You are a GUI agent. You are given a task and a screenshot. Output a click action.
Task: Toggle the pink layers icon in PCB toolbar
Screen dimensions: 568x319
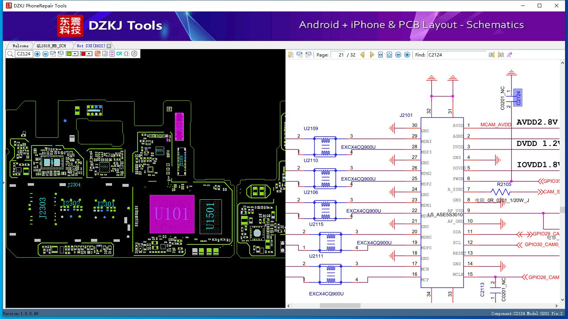[x=112, y=54]
